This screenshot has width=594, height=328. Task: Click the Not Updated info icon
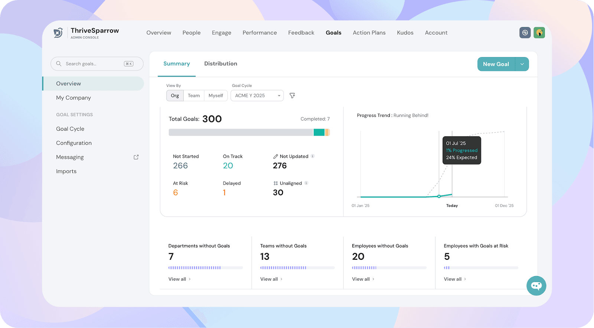click(x=313, y=156)
